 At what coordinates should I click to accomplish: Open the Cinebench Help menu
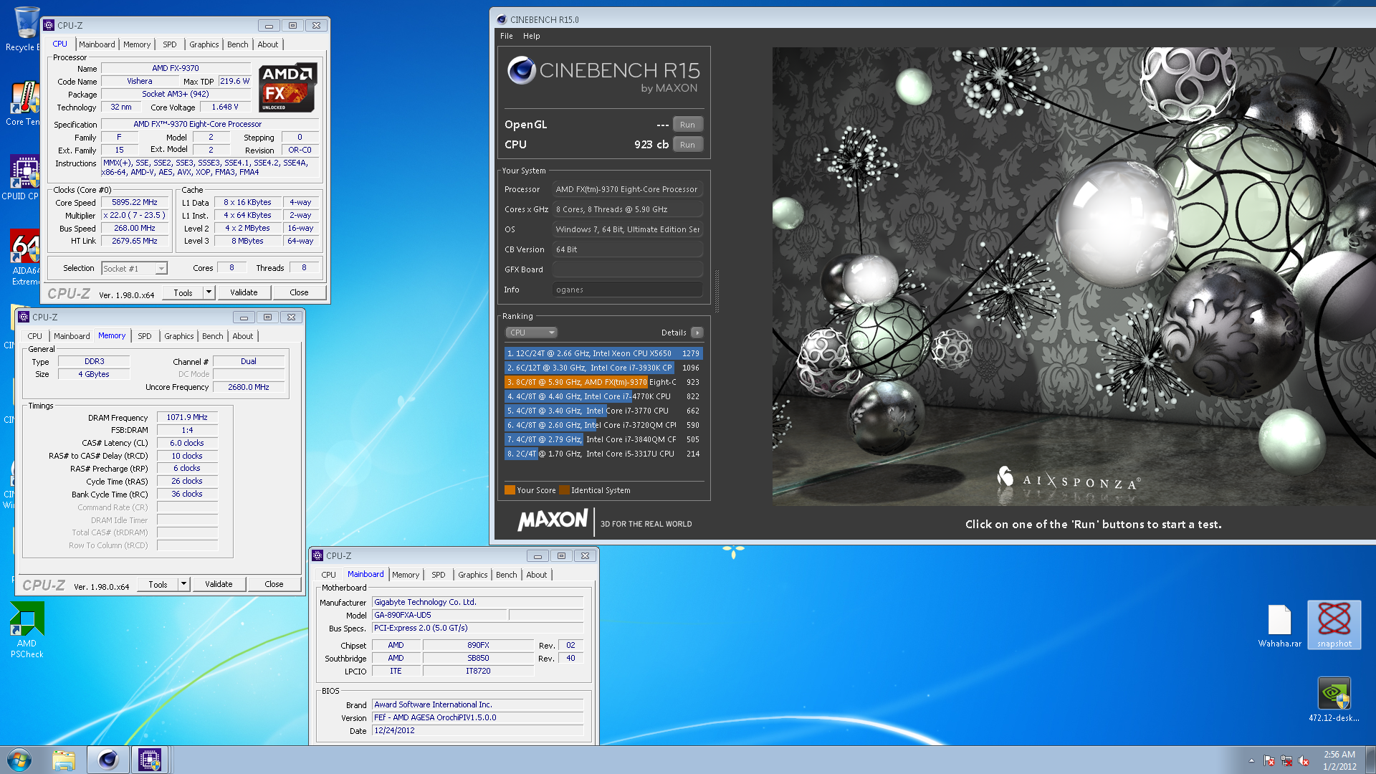click(x=531, y=36)
